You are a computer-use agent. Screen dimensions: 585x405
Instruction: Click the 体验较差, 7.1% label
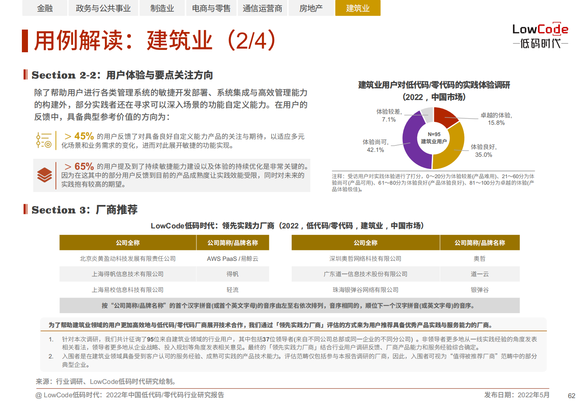pyautogui.click(x=389, y=115)
